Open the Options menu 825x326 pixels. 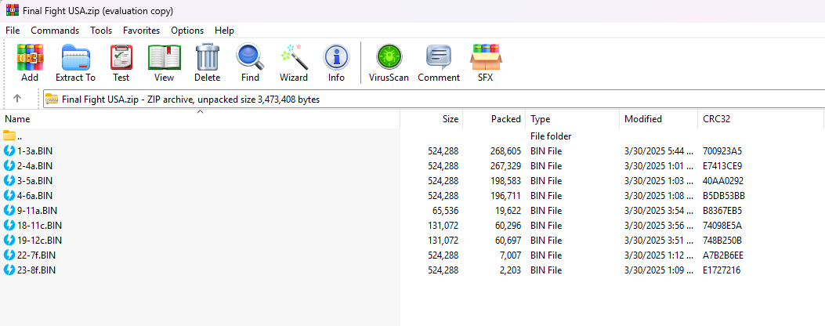(187, 31)
